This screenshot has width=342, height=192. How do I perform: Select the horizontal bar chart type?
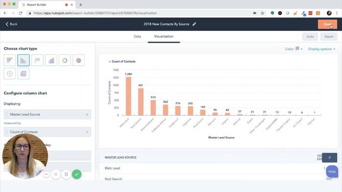tap(10, 60)
